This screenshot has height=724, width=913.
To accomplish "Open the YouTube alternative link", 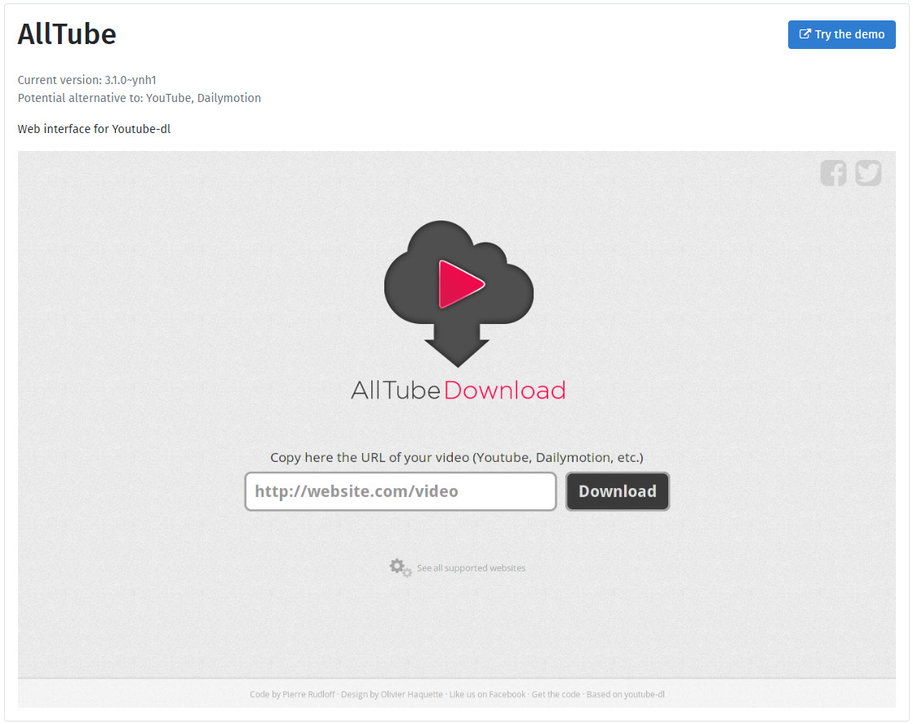I will click(168, 97).
